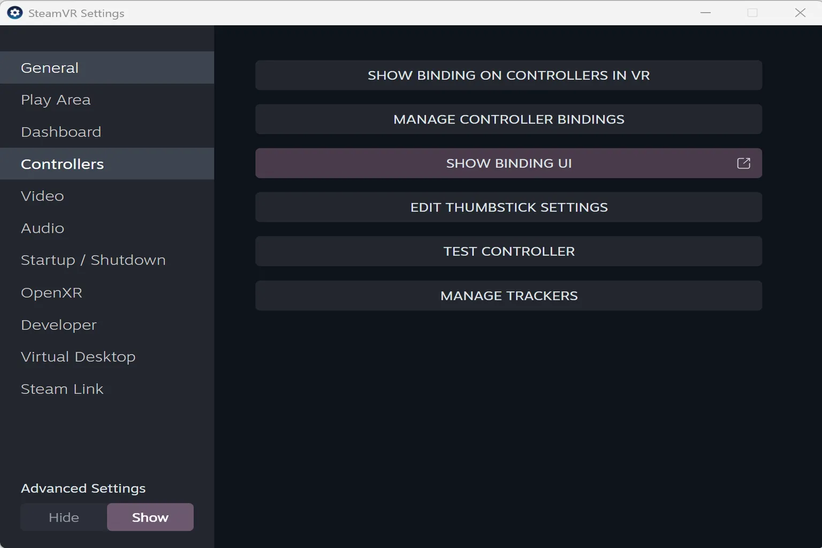Image resolution: width=822 pixels, height=548 pixels.
Task: Open the Dashboard settings tab
Action: point(107,132)
